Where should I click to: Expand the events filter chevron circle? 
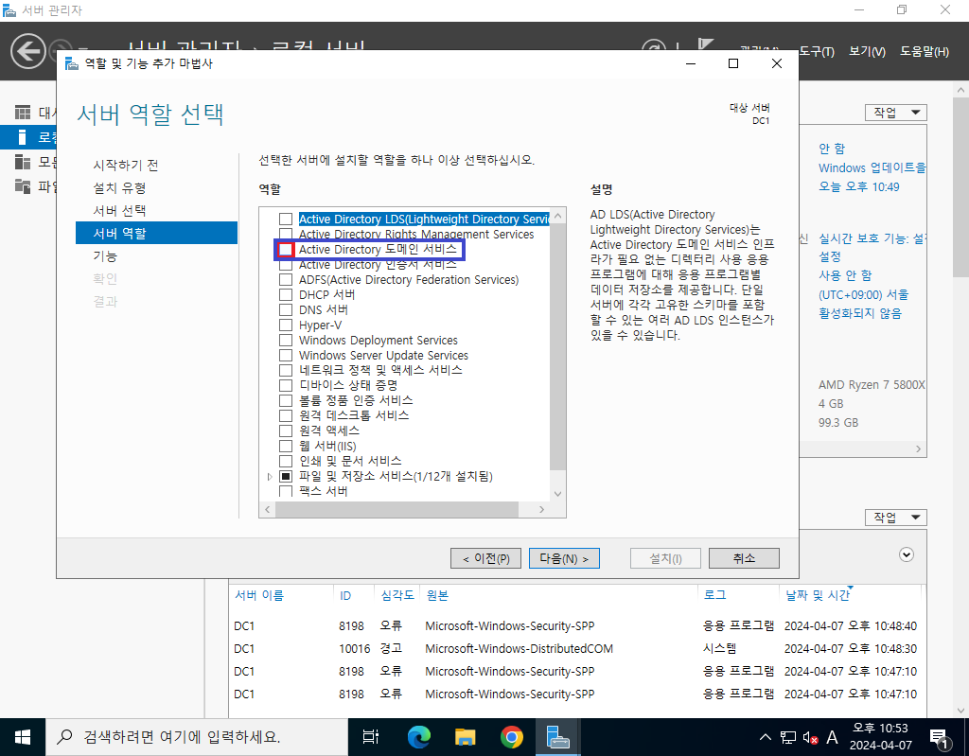907,554
